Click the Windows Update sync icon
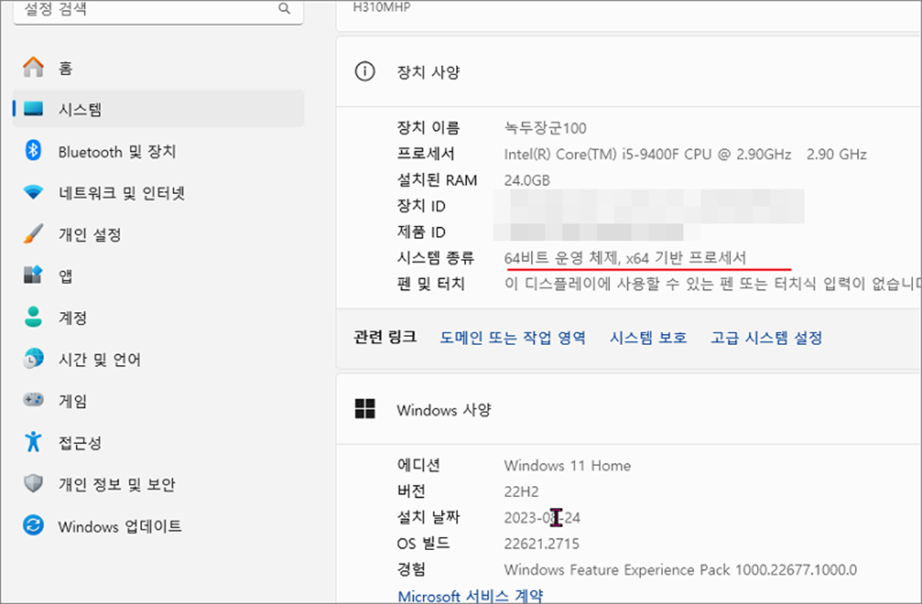 [x=33, y=527]
